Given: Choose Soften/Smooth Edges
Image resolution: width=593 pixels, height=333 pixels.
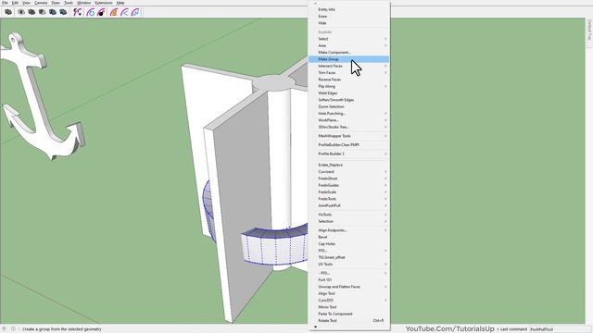Looking at the screenshot, I should (x=348, y=100).
